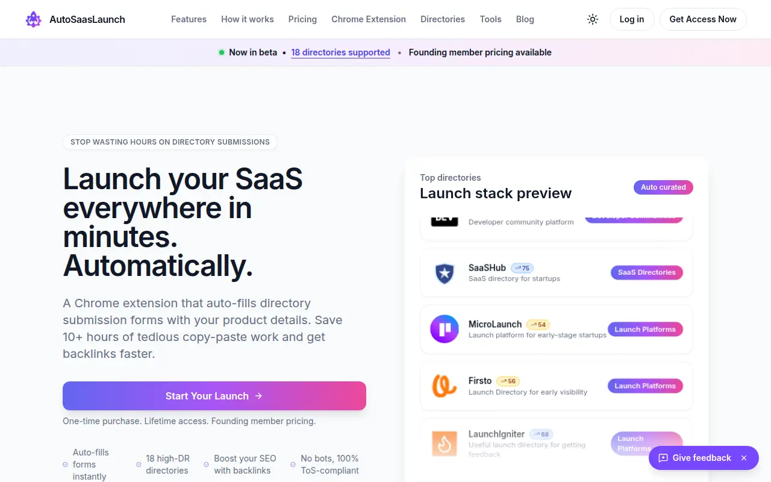Click 'No bots, 100% ToS-compliant' text
The width and height of the screenshot is (771, 482).
point(330,465)
